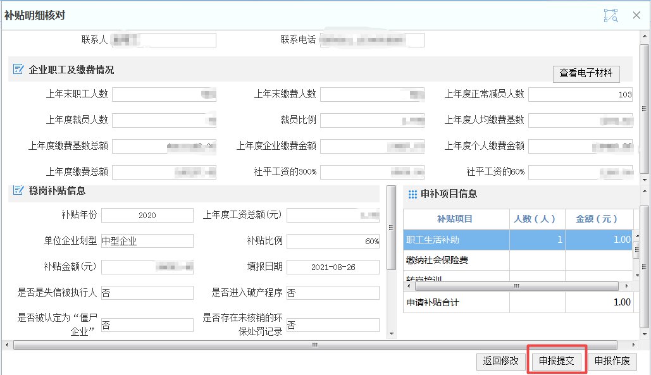
Task: Click the 稳岗补贴信息 section edit icon
Action: (18, 190)
